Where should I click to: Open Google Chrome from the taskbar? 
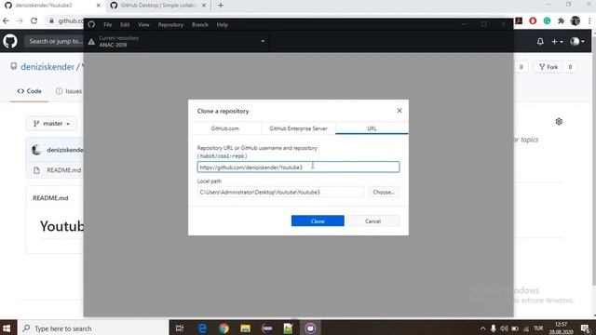[x=223, y=328]
